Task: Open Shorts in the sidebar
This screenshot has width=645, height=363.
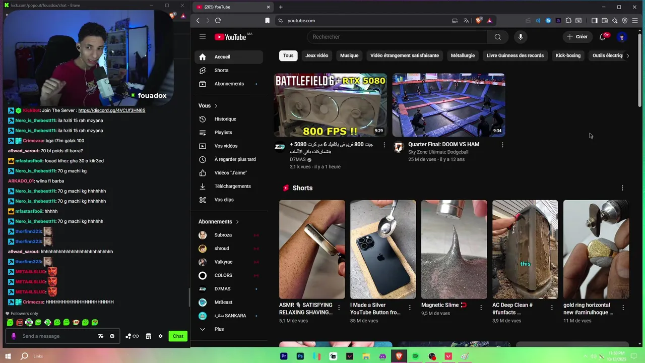Action: click(229, 71)
